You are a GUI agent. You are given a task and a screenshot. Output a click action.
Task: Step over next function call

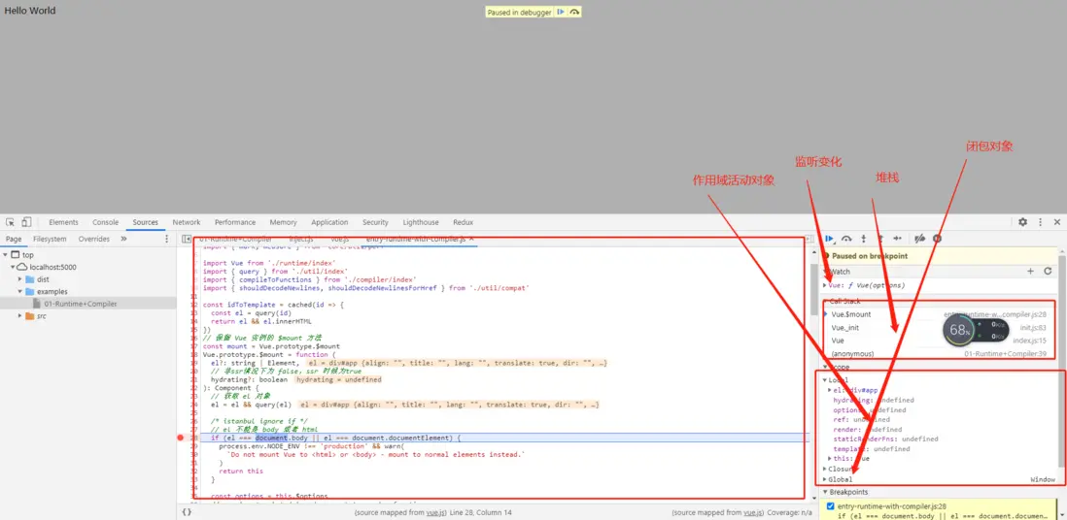coord(846,239)
